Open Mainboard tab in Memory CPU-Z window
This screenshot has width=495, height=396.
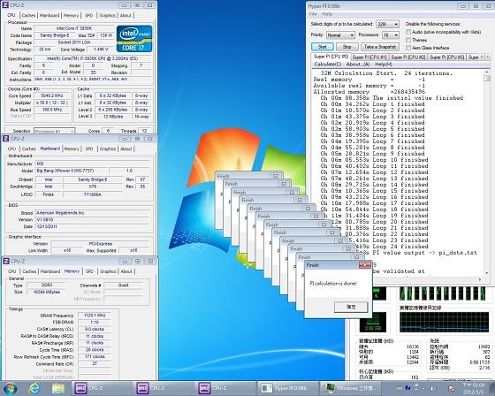coord(50,271)
